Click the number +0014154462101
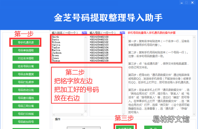Screen dimensions: 198x129 pyautogui.click(x=99, y=40)
